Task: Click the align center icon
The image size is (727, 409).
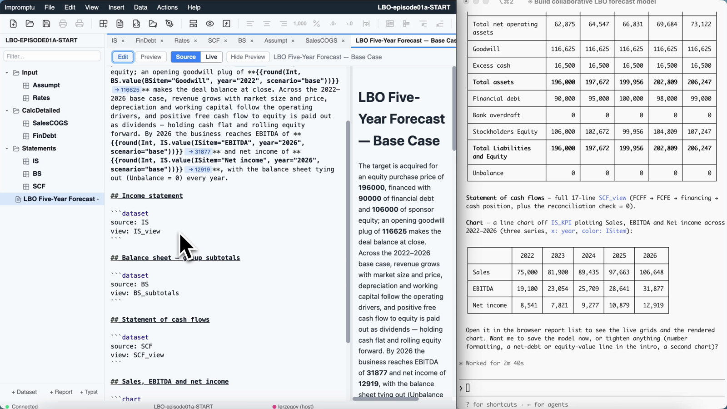Action: pyautogui.click(x=267, y=24)
